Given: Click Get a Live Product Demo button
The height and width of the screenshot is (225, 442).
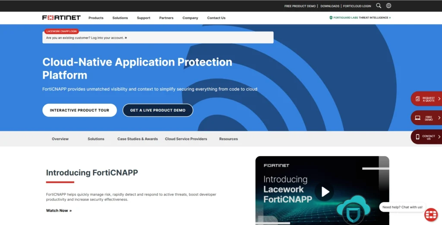Looking at the screenshot, I should pyautogui.click(x=158, y=110).
